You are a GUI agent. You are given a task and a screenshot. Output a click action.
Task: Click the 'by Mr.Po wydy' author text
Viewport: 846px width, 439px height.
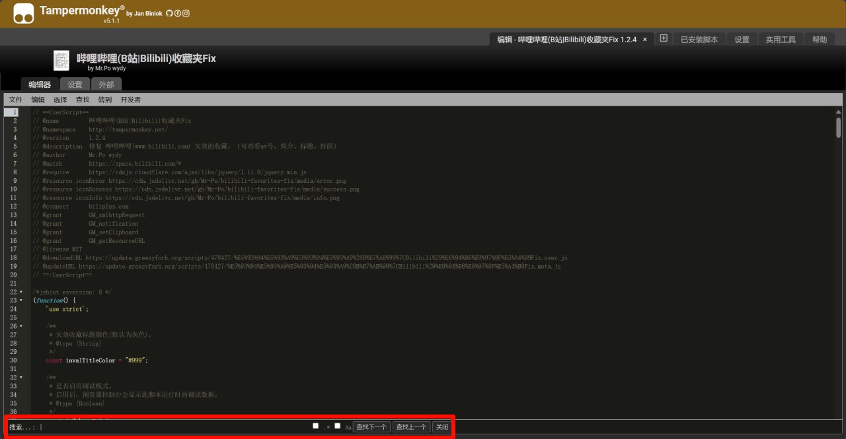pos(106,68)
